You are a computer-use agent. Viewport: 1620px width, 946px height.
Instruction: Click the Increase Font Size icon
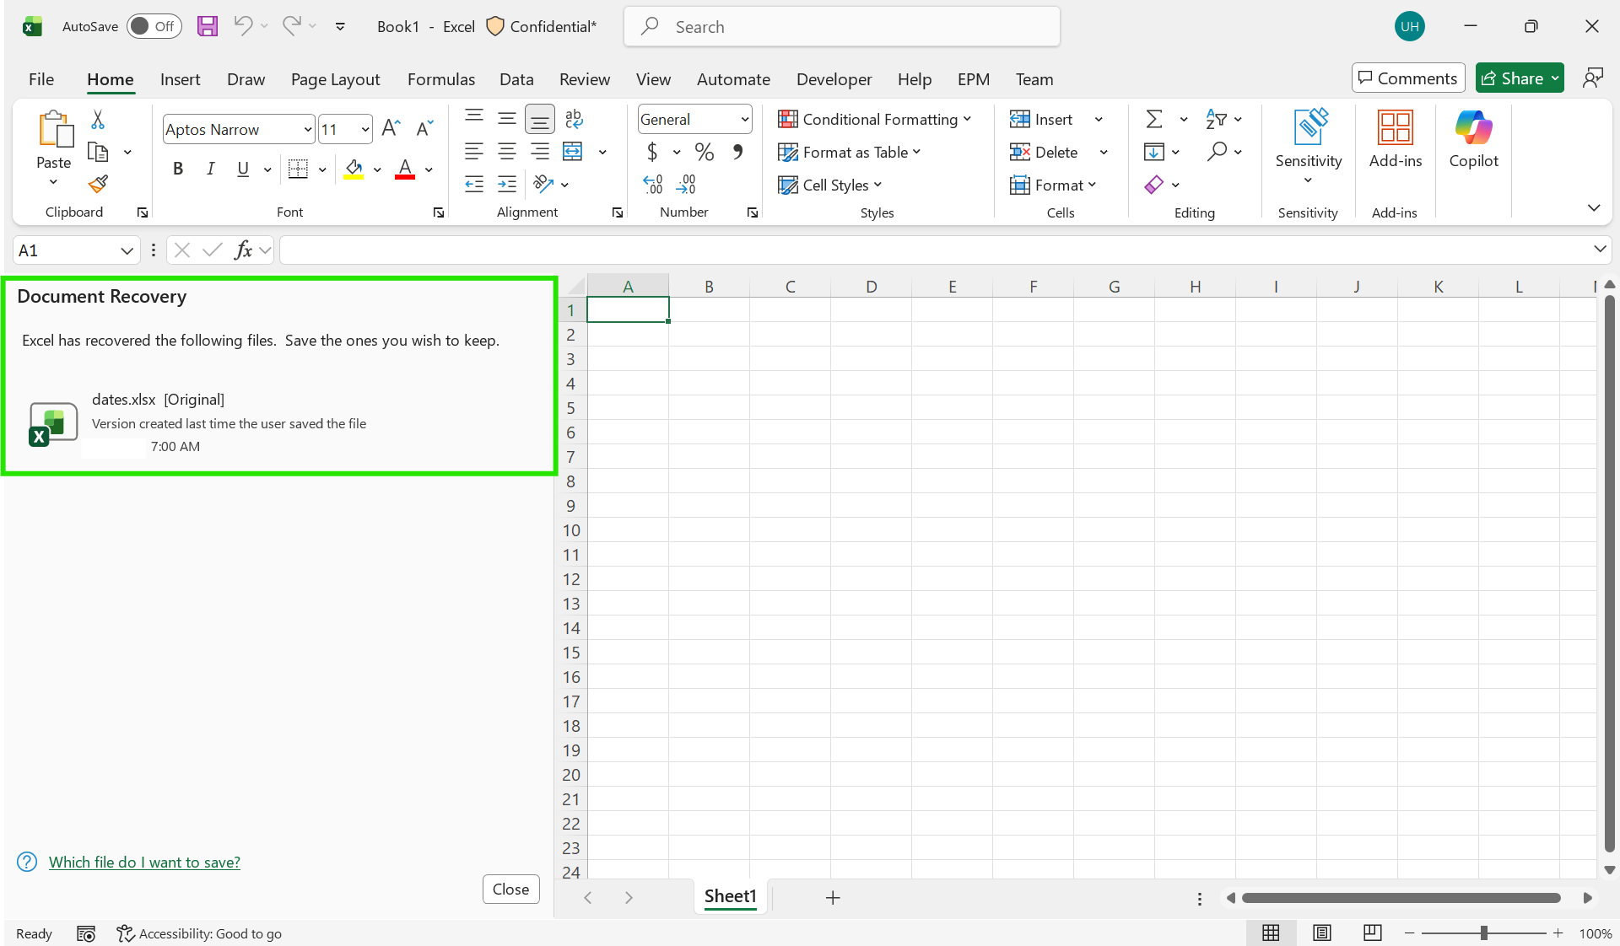coord(391,128)
